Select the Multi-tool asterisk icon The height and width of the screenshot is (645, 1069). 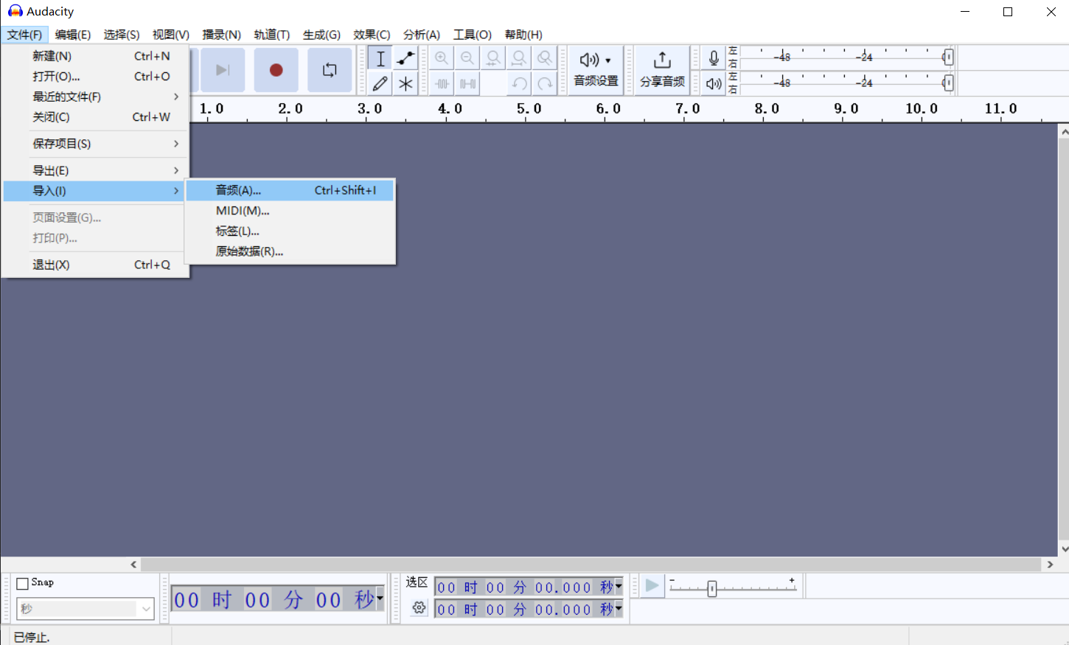coord(405,83)
